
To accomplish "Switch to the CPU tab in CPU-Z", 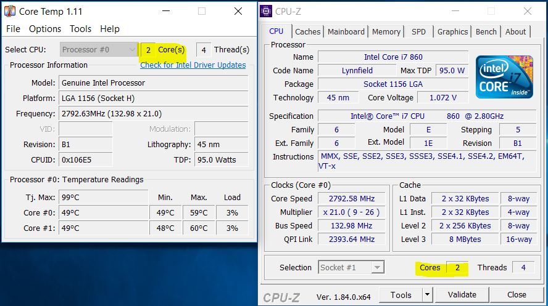I will 276,31.
